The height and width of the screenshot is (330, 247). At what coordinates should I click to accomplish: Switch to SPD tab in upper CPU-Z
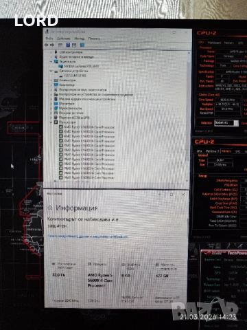pyautogui.click(x=240, y=43)
